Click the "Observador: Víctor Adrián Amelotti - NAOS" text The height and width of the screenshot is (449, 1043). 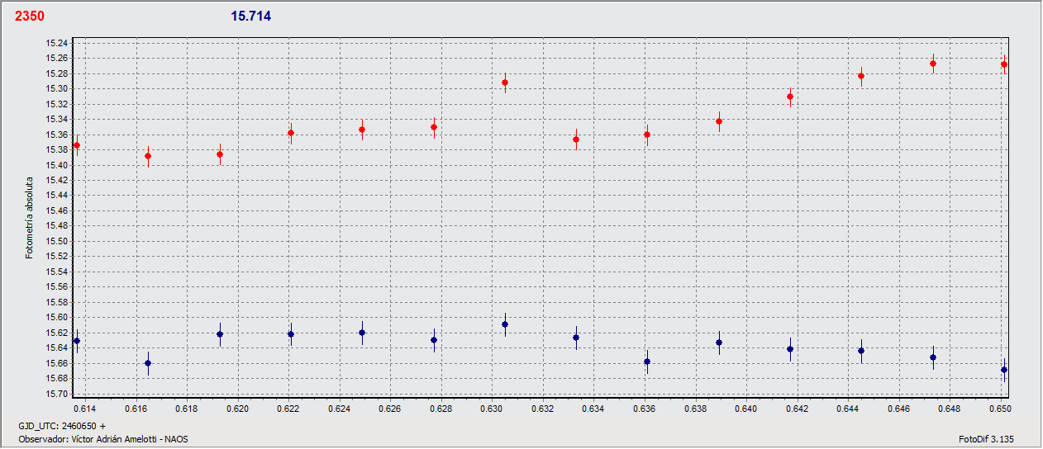point(102,439)
